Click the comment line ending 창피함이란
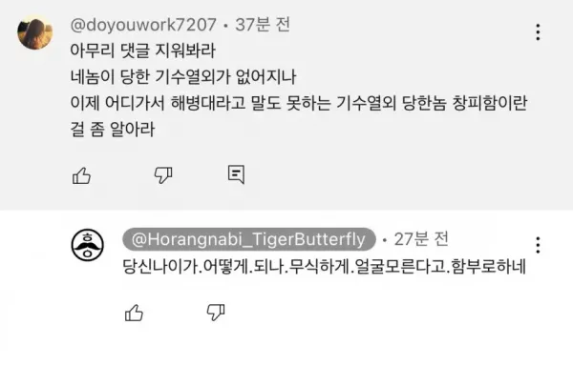The height and width of the screenshot is (365, 573). pos(298,103)
